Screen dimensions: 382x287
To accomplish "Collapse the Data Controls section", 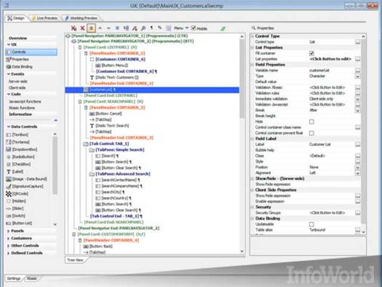I will coord(8,127).
